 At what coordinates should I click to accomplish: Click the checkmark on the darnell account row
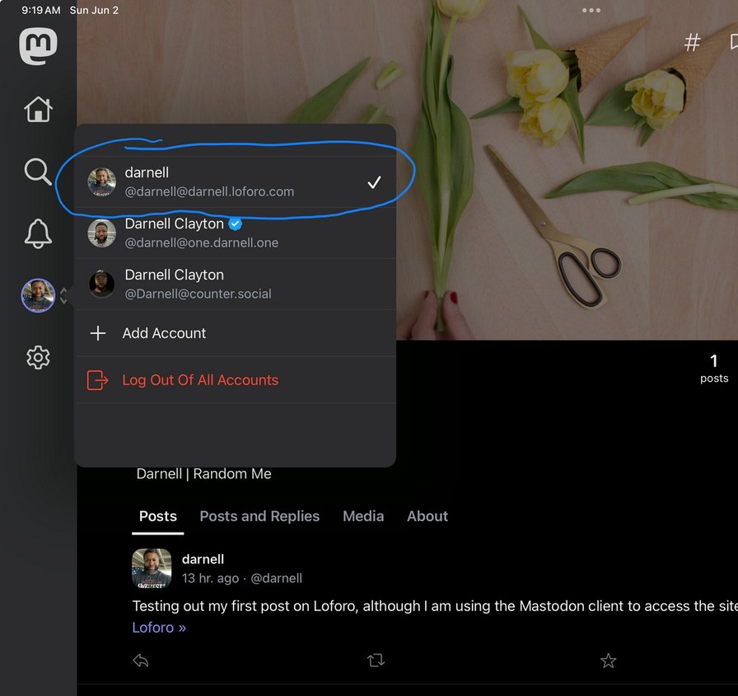pyautogui.click(x=374, y=182)
